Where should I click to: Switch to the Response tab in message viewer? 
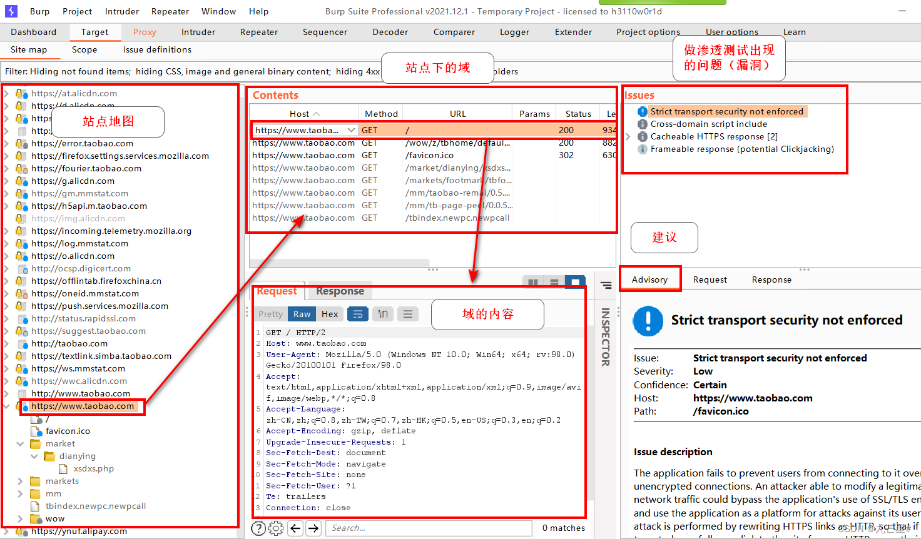[340, 291]
